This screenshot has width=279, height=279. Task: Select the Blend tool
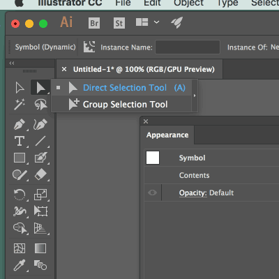pos(40,265)
